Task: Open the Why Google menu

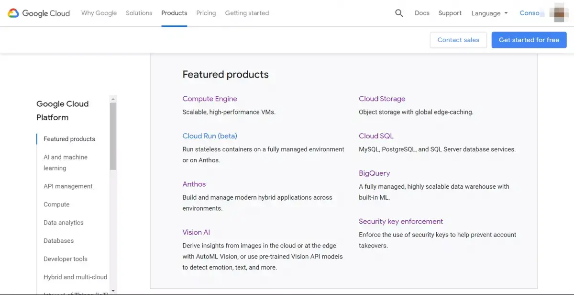Action: click(99, 13)
